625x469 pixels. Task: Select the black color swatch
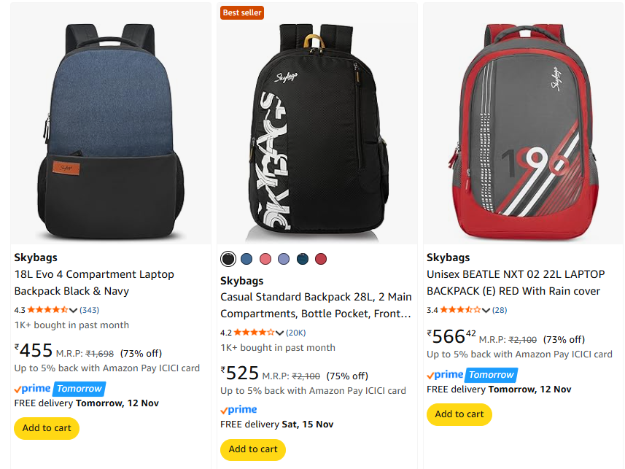pyautogui.click(x=228, y=259)
